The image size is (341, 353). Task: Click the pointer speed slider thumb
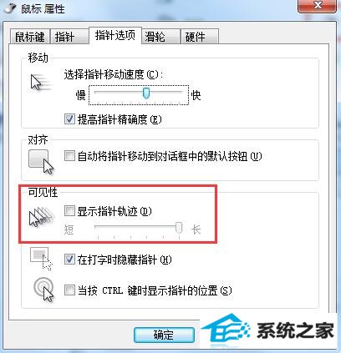(146, 93)
